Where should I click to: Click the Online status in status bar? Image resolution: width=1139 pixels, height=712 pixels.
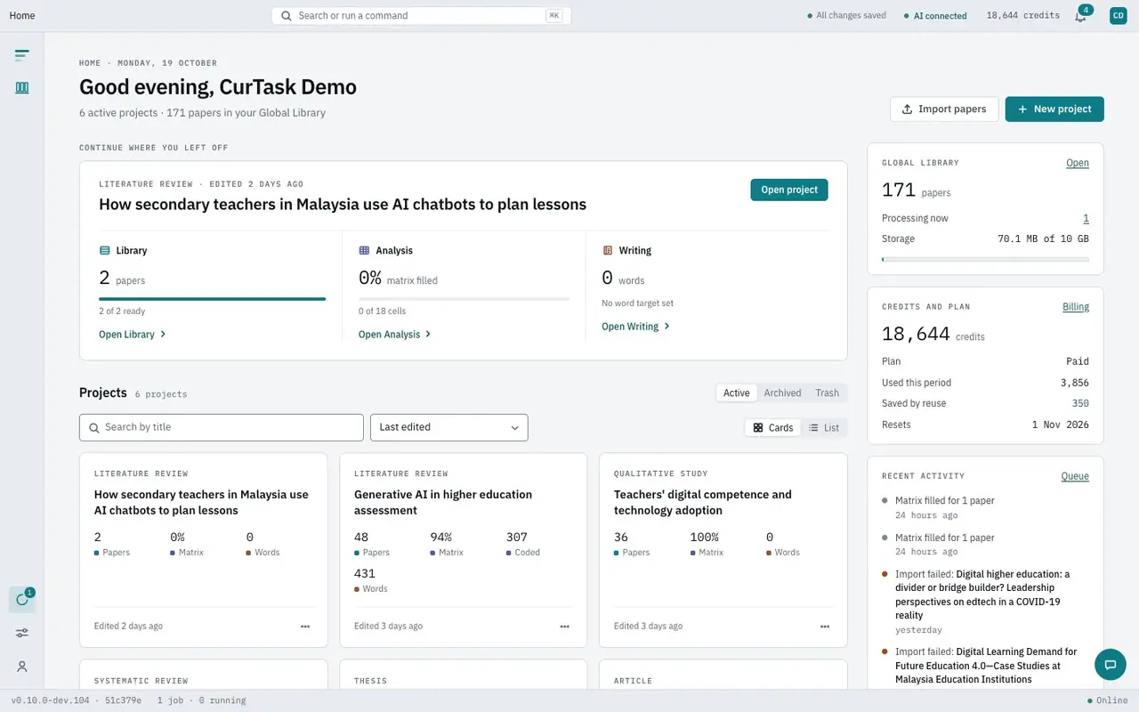[1108, 700]
